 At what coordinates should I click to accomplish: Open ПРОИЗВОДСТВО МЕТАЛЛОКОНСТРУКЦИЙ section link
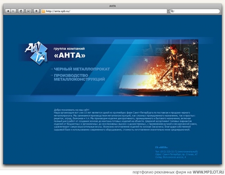[80, 77]
